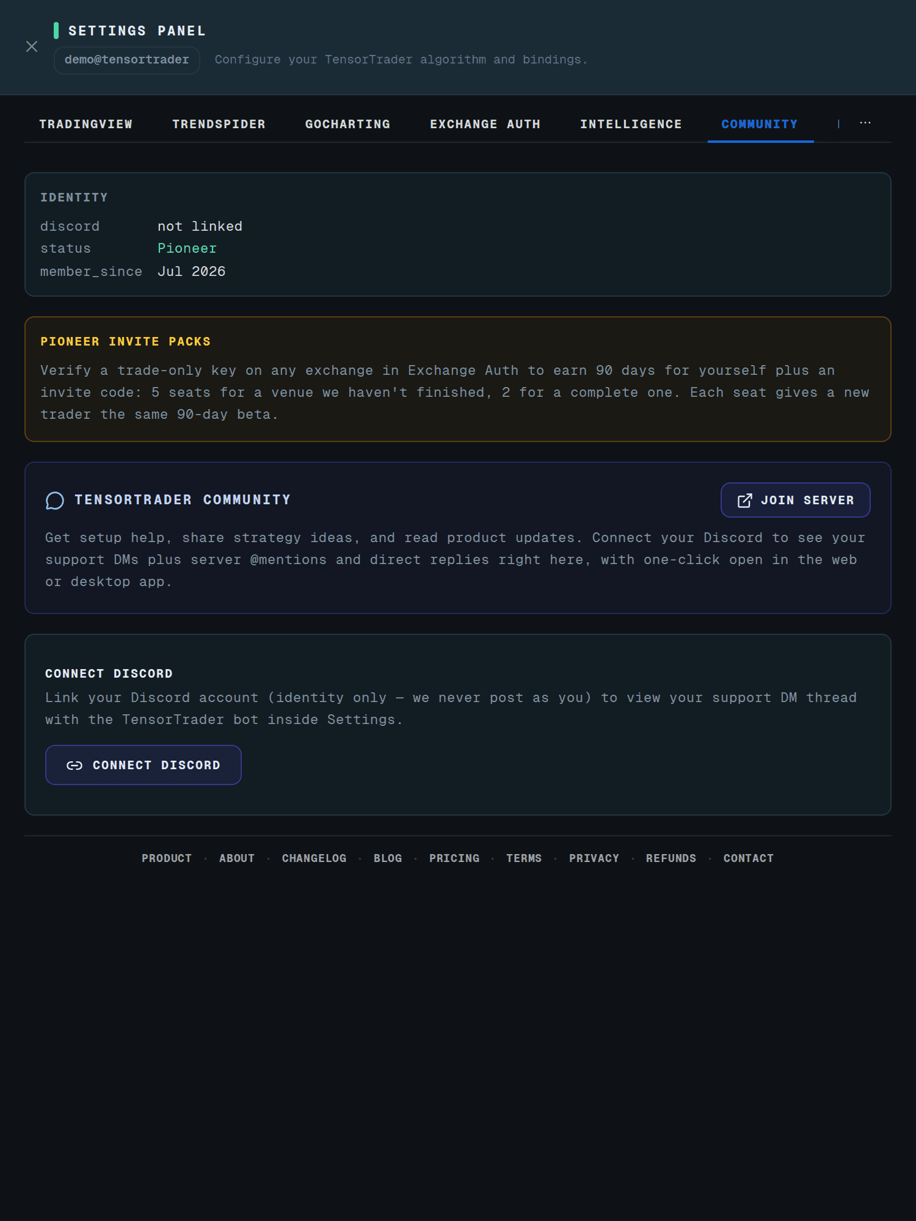Click the 'status' field label
Viewport: 916px width, 1221px height.
pyautogui.click(x=66, y=248)
